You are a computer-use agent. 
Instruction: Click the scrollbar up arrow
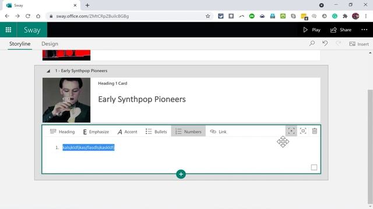(370, 53)
